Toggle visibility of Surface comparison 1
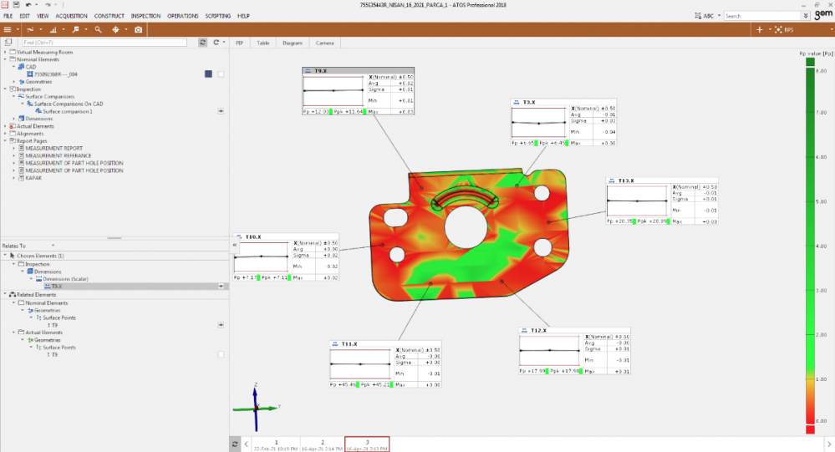 221,111
